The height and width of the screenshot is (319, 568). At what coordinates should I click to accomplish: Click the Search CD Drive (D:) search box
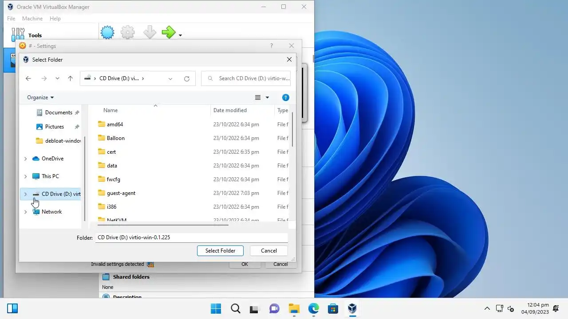pos(246,78)
